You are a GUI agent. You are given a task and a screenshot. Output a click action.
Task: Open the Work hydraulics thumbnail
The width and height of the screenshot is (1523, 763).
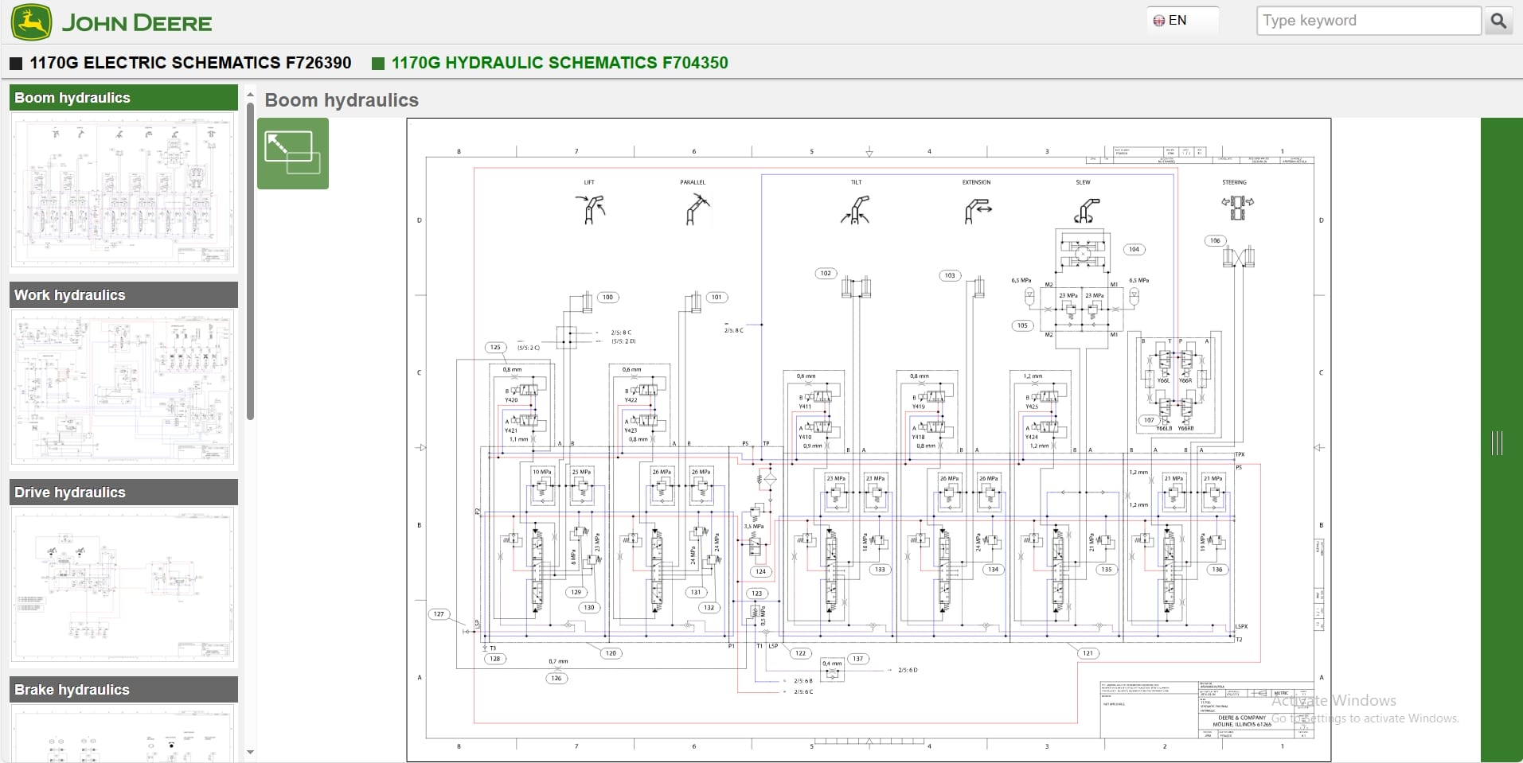122,387
